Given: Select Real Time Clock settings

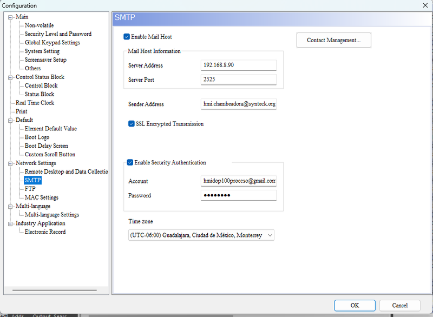Looking at the screenshot, I should (35, 102).
